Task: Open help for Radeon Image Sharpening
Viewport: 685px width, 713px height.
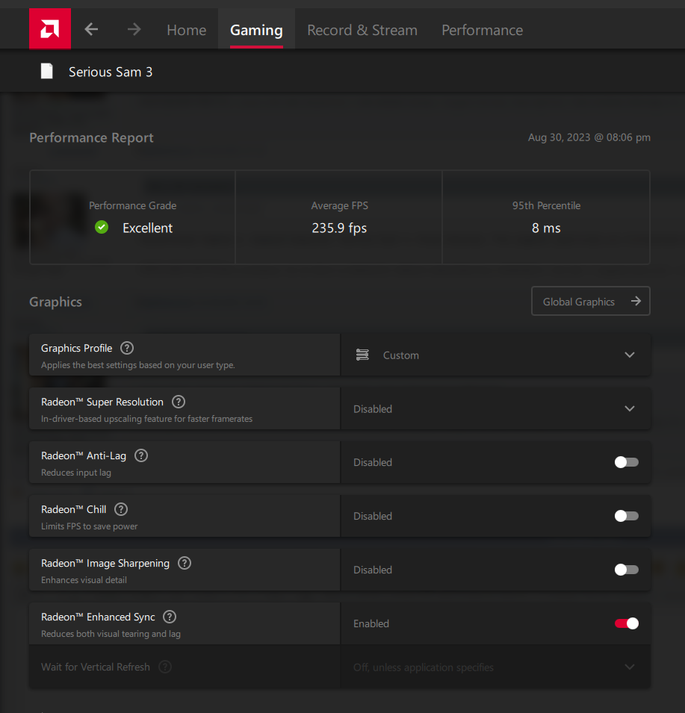Action: [x=185, y=563]
